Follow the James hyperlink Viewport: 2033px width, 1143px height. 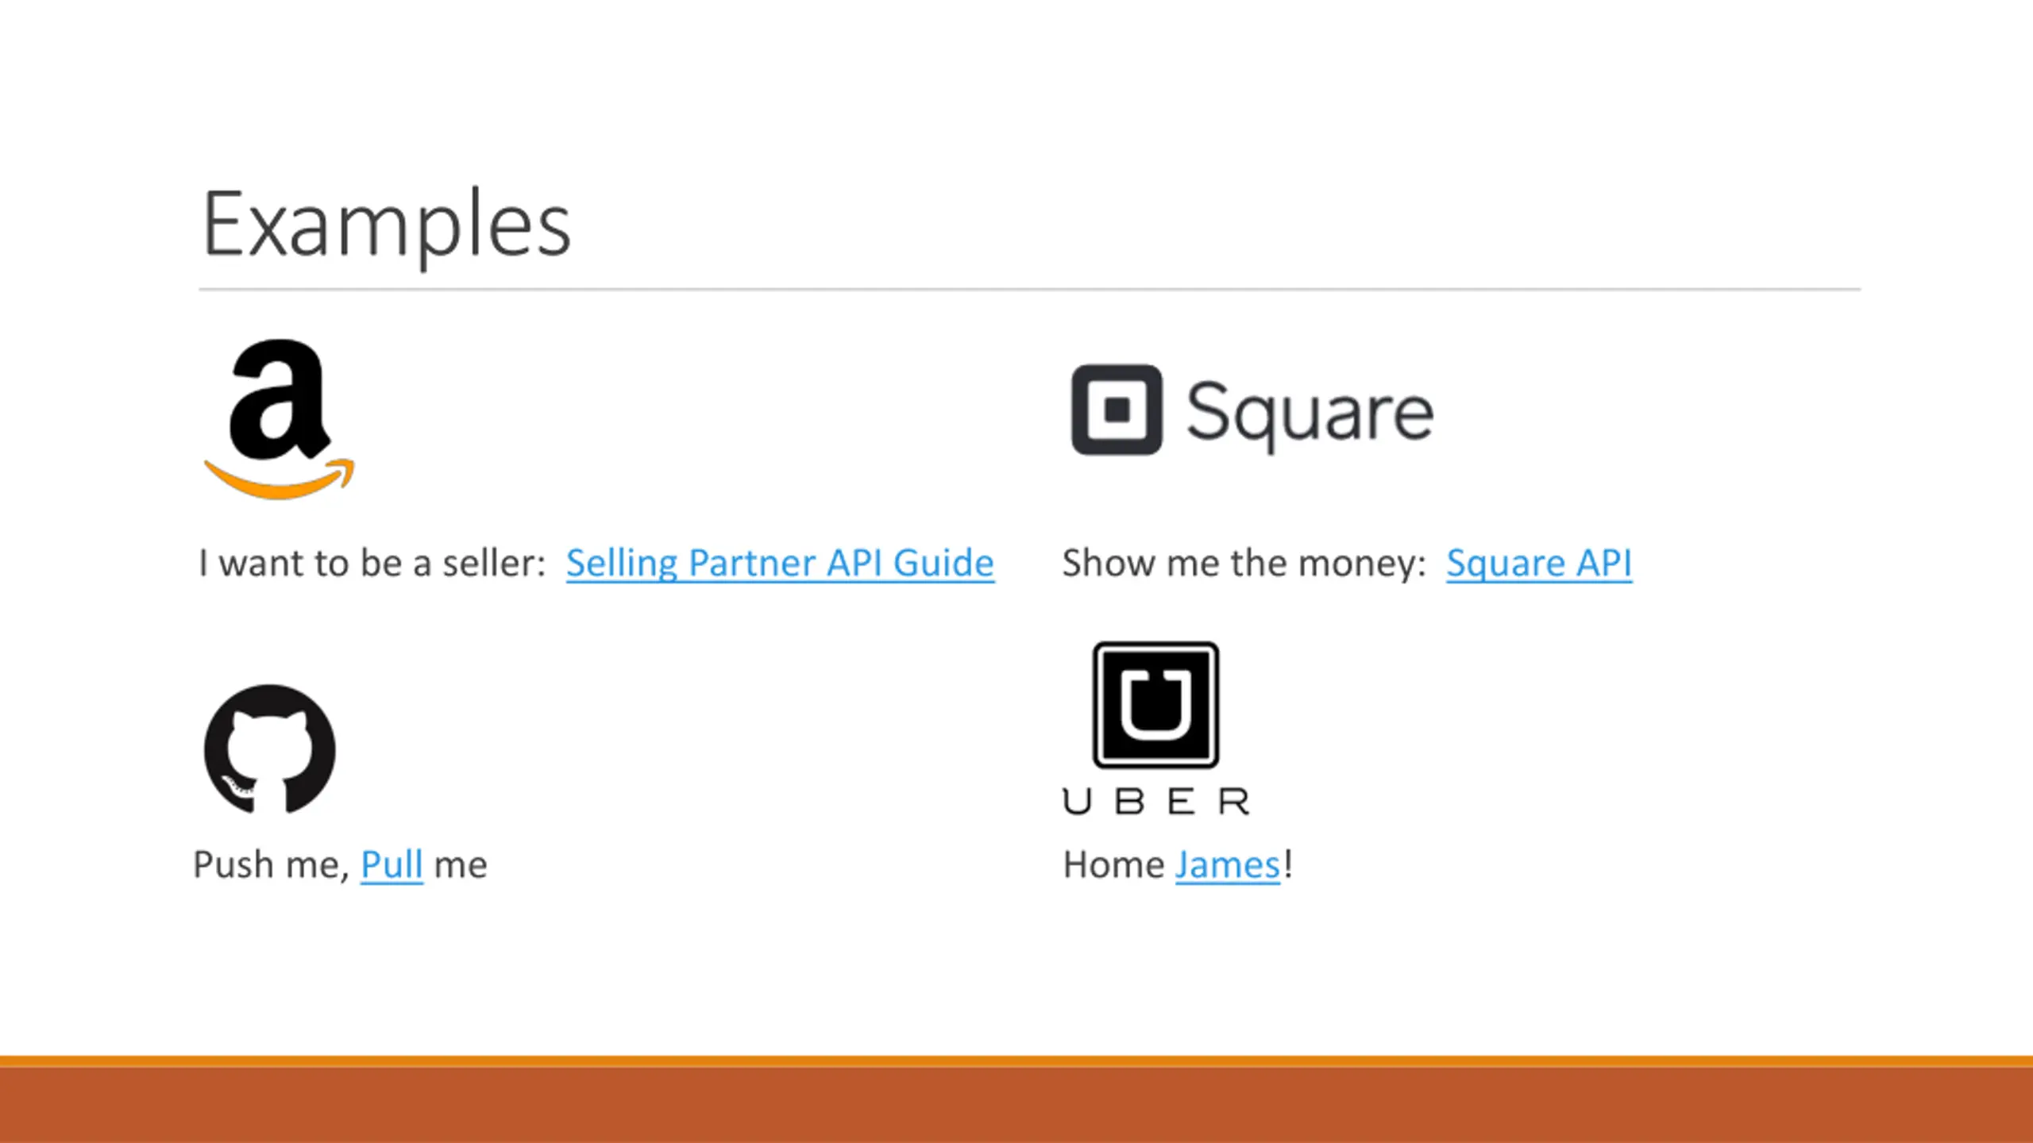tap(1228, 864)
